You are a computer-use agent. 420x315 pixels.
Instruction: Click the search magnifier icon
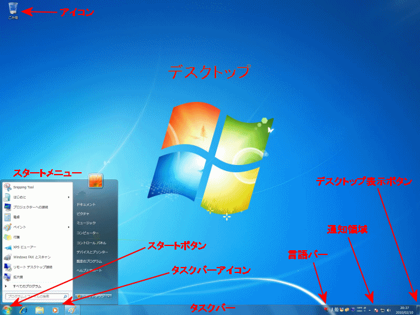(x=65, y=296)
